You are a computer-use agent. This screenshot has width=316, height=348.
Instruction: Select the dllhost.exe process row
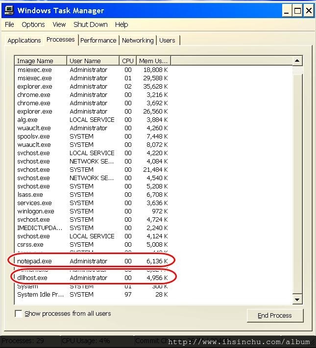(x=93, y=278)
